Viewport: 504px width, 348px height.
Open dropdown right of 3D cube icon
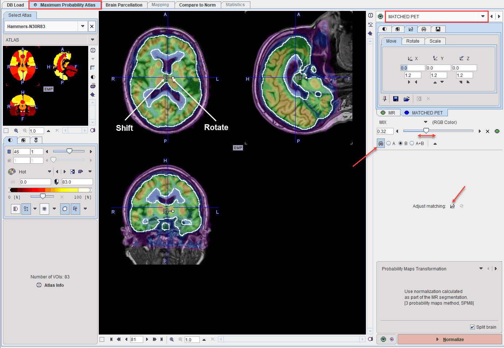coord(90,172)
